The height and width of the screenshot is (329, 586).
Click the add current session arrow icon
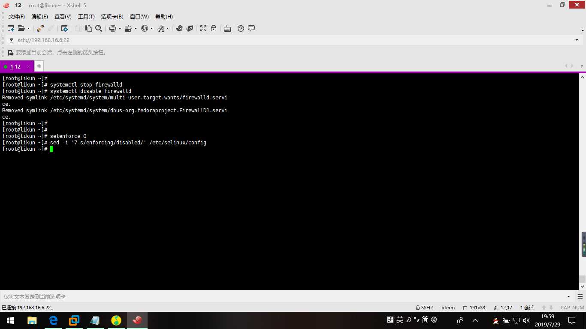(x=11, y=53)
